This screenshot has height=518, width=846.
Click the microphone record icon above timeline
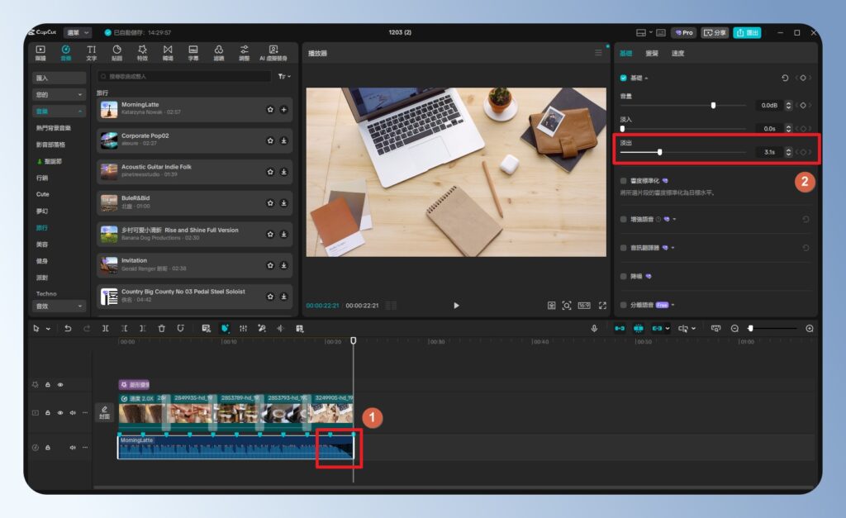pos(594,328)
